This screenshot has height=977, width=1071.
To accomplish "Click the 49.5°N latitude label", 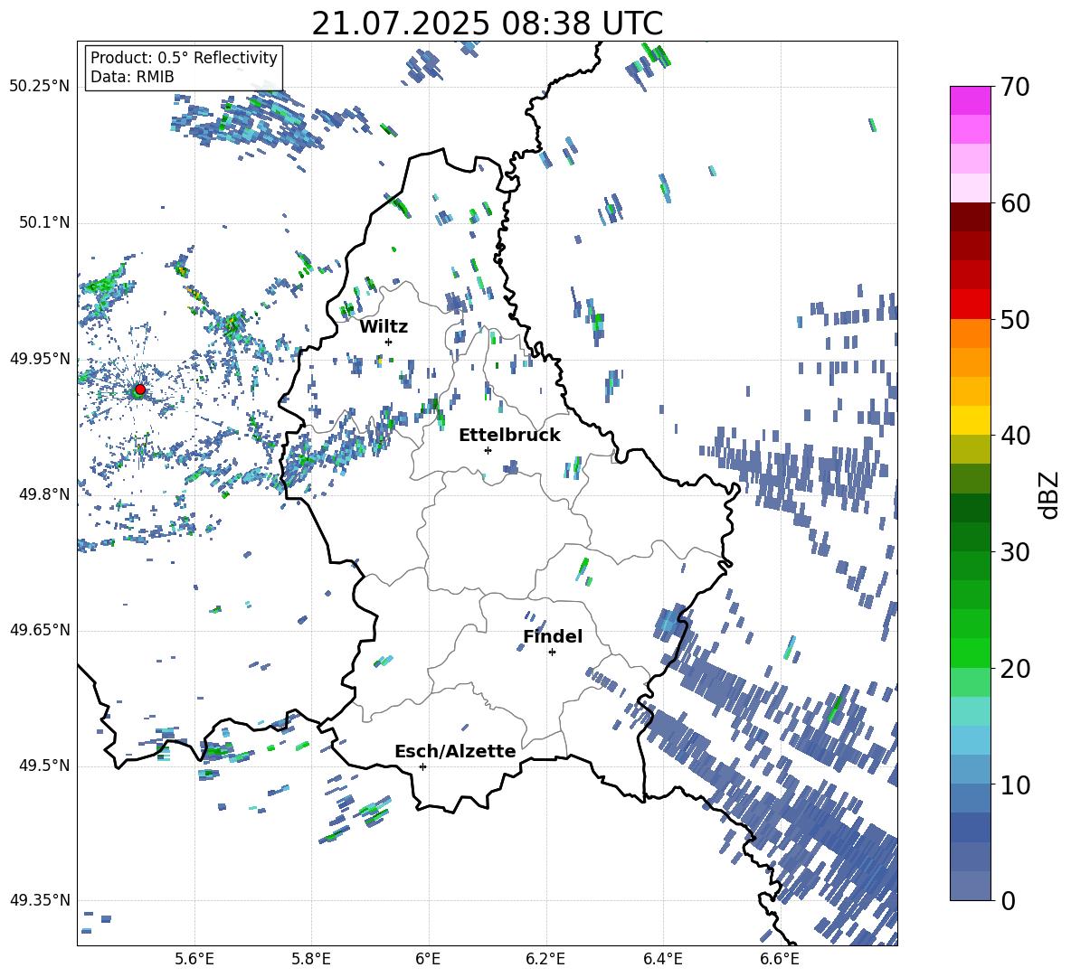I will pyautogui.click(x=43, y=766).
